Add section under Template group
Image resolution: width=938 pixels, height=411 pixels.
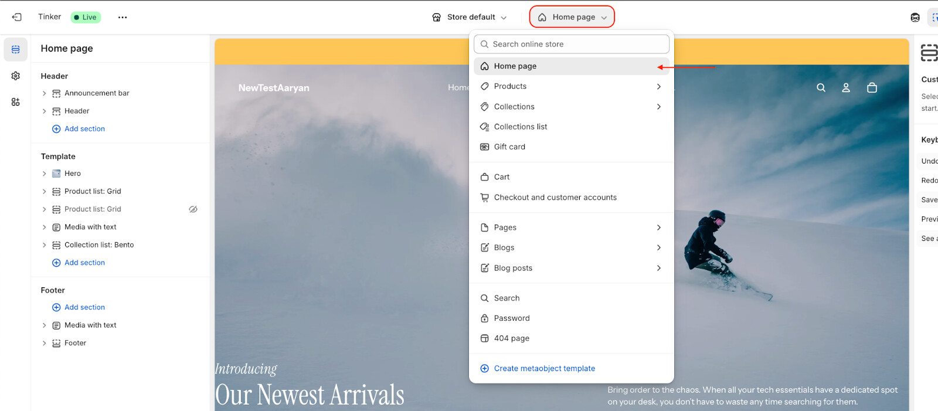tap(79, 263)
